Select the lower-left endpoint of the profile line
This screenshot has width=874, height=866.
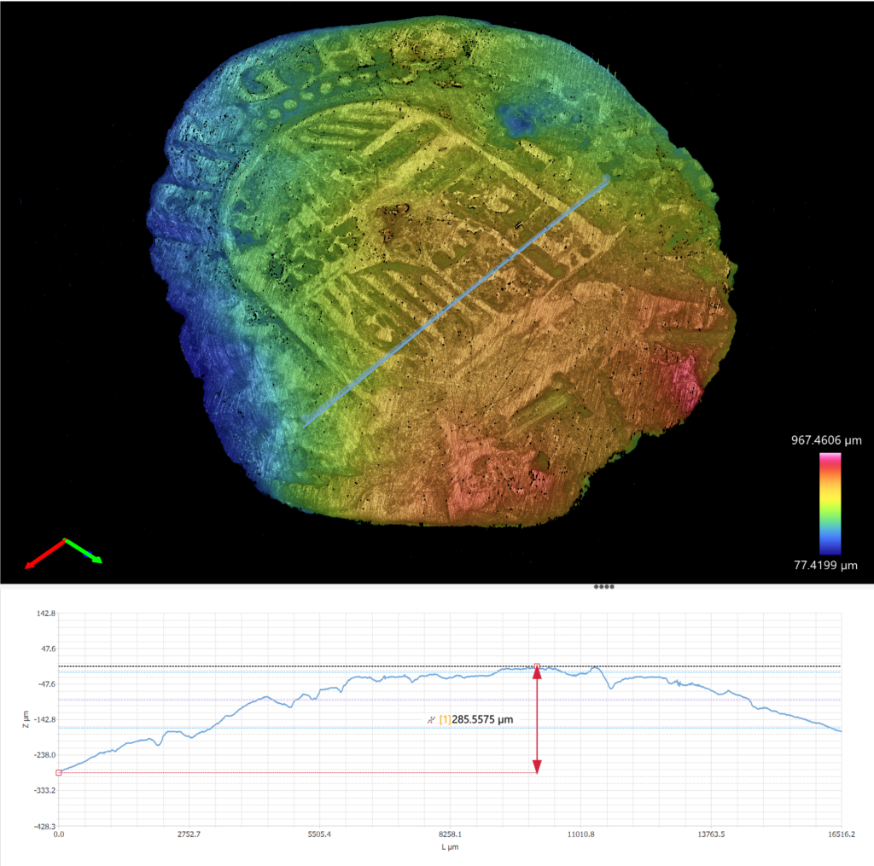[x=306, y=420]
